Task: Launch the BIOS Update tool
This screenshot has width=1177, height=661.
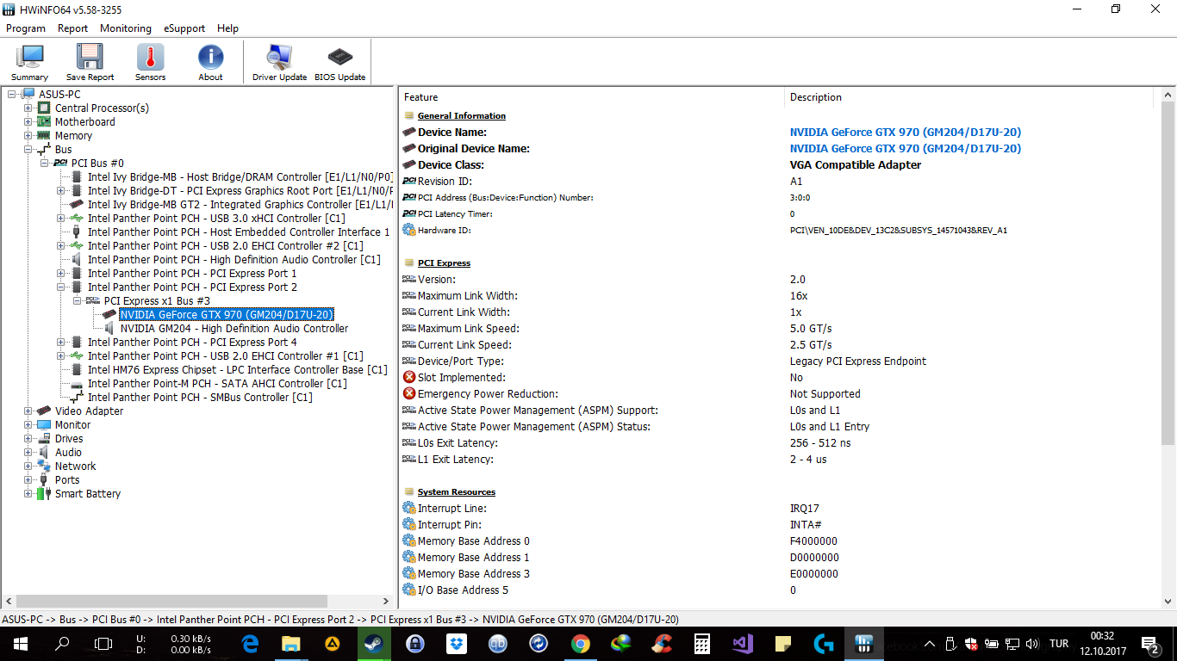Action: click(339, 63)
